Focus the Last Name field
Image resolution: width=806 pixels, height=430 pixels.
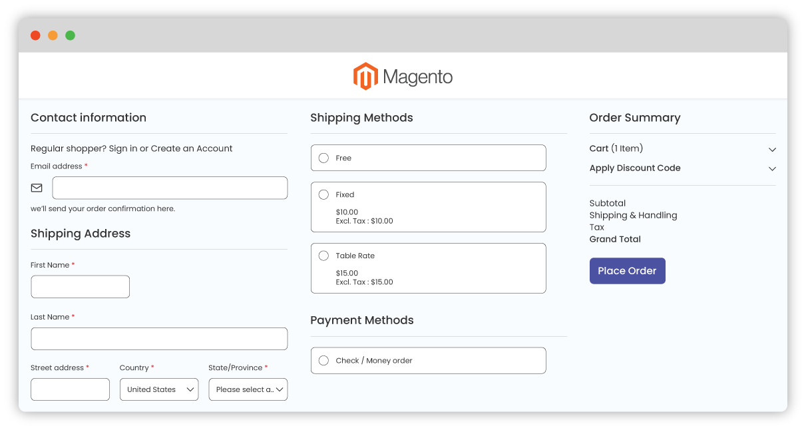[159, 339]
